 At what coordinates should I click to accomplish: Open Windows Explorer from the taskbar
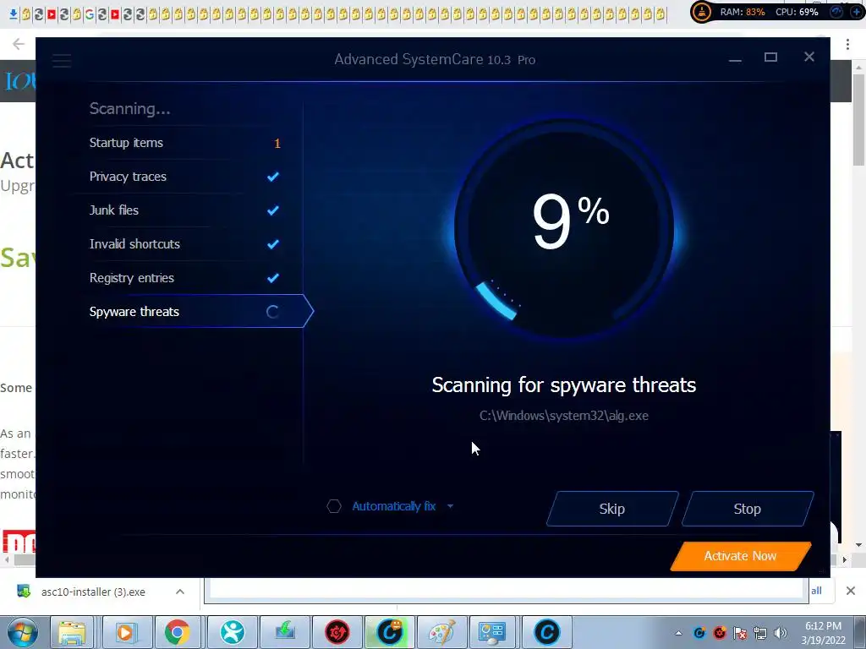[x=72, y=632]
